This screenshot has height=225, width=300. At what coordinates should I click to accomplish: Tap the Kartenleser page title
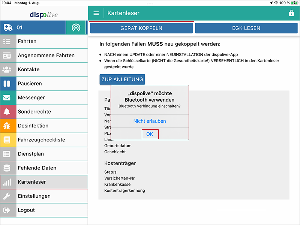pos(123,13)
